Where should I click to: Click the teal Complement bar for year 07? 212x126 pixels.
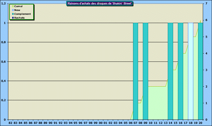(x=135, y=71)
